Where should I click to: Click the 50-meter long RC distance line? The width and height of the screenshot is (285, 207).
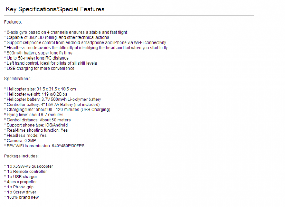36,58
